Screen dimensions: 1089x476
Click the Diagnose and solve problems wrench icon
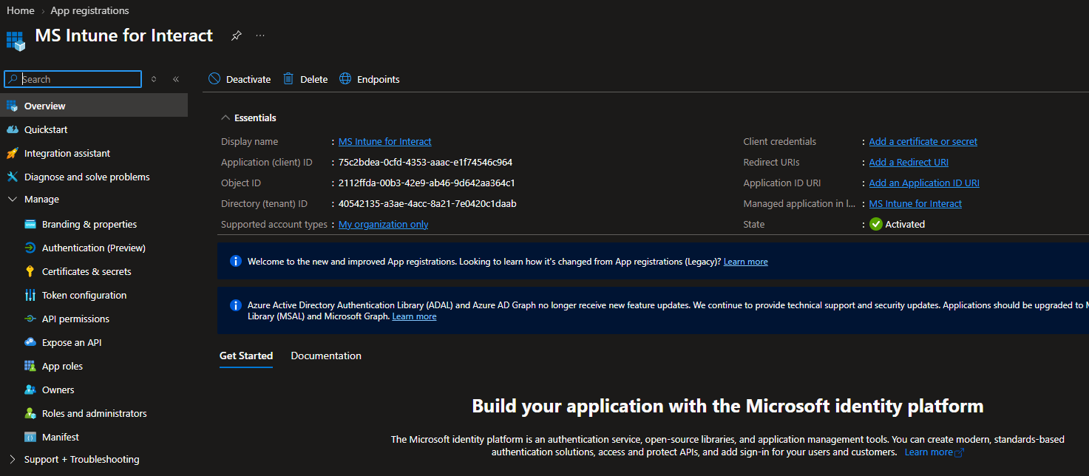(x=11, y=177)
